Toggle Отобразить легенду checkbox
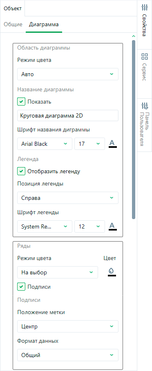Screen dimensions: 152x371 [21, 171]
